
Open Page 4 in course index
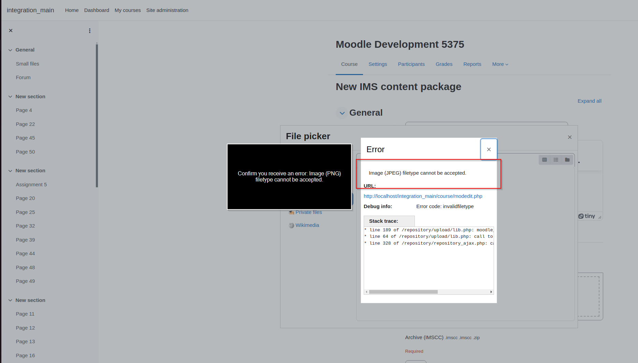click(x=24, y=110)
